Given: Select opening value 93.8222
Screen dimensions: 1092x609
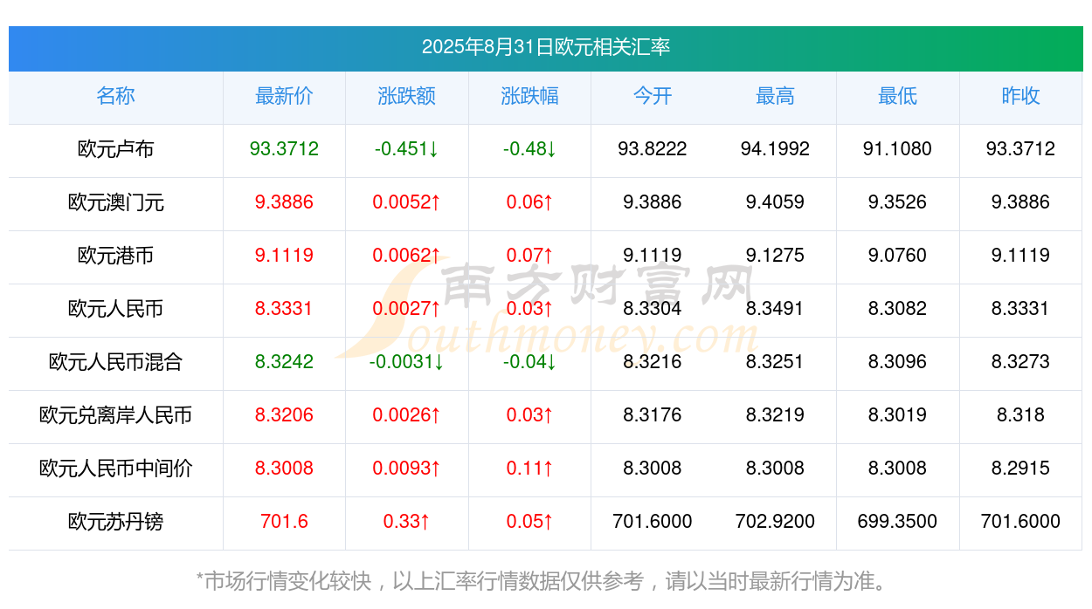Looking at the screenshot, I should click(x=653, y=149).
